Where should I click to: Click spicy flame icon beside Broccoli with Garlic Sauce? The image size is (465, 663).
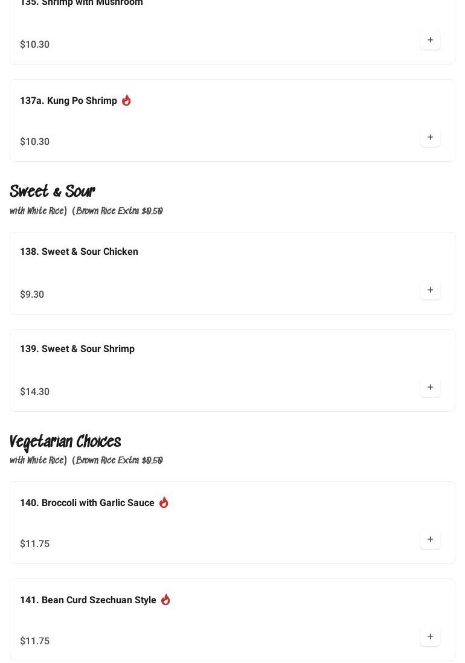[x=164, y=502]
